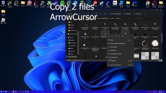
Task: Expand Desktop under This PC
Action: (67, 40)
